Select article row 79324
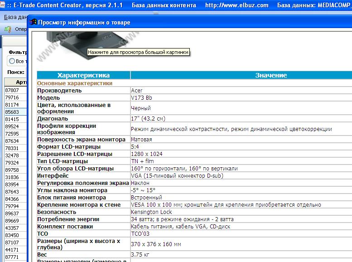The image size is (352, 262). pyautogui.click(x=15, y=163)
